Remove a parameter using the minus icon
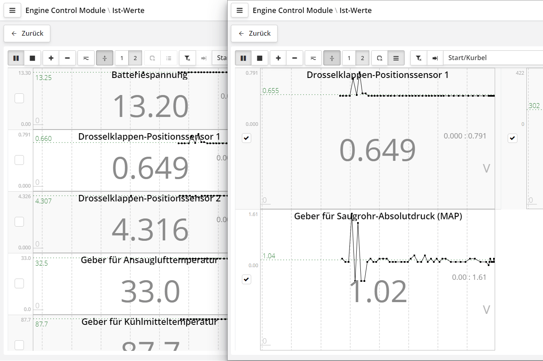This screenshot has height=361, width=543. click(x=294, y=58)
